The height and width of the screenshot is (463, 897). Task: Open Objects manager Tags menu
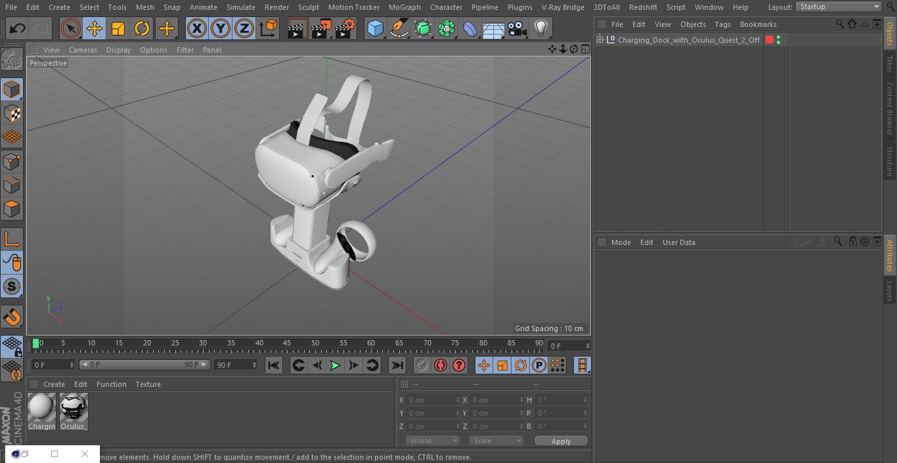tap(722, 24)
